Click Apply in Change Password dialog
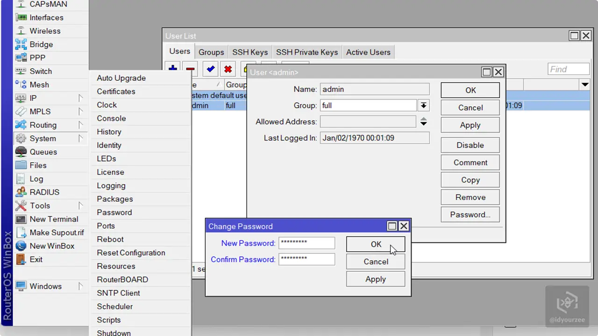 [376, 279]
